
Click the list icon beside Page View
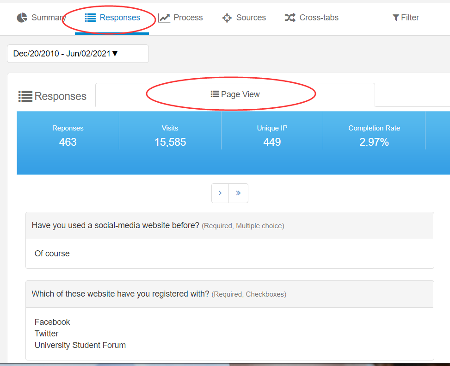pos(215,94)
